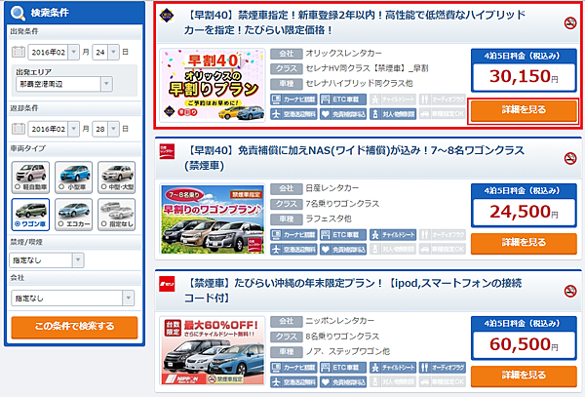Click the 60,500円 price

(524, 344)
